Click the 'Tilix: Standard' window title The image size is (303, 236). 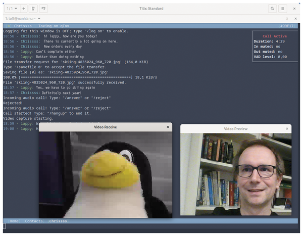click(x=151, y=9)
